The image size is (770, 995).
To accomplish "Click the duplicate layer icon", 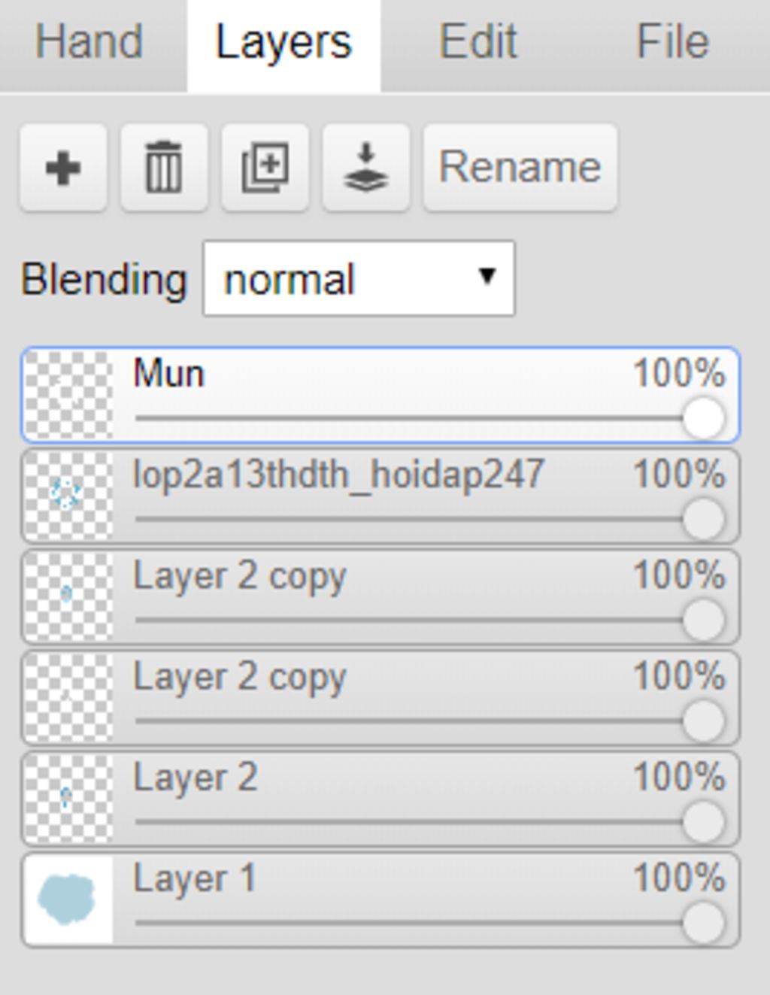I will [265, 167].
